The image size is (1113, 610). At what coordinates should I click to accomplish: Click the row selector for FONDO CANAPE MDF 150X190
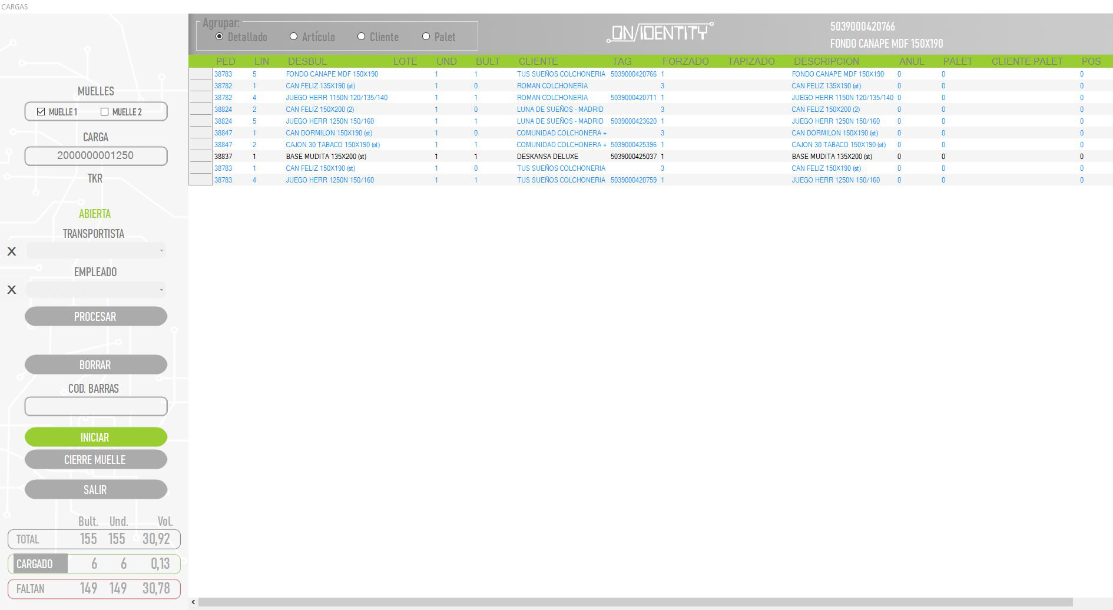[200, 74]
